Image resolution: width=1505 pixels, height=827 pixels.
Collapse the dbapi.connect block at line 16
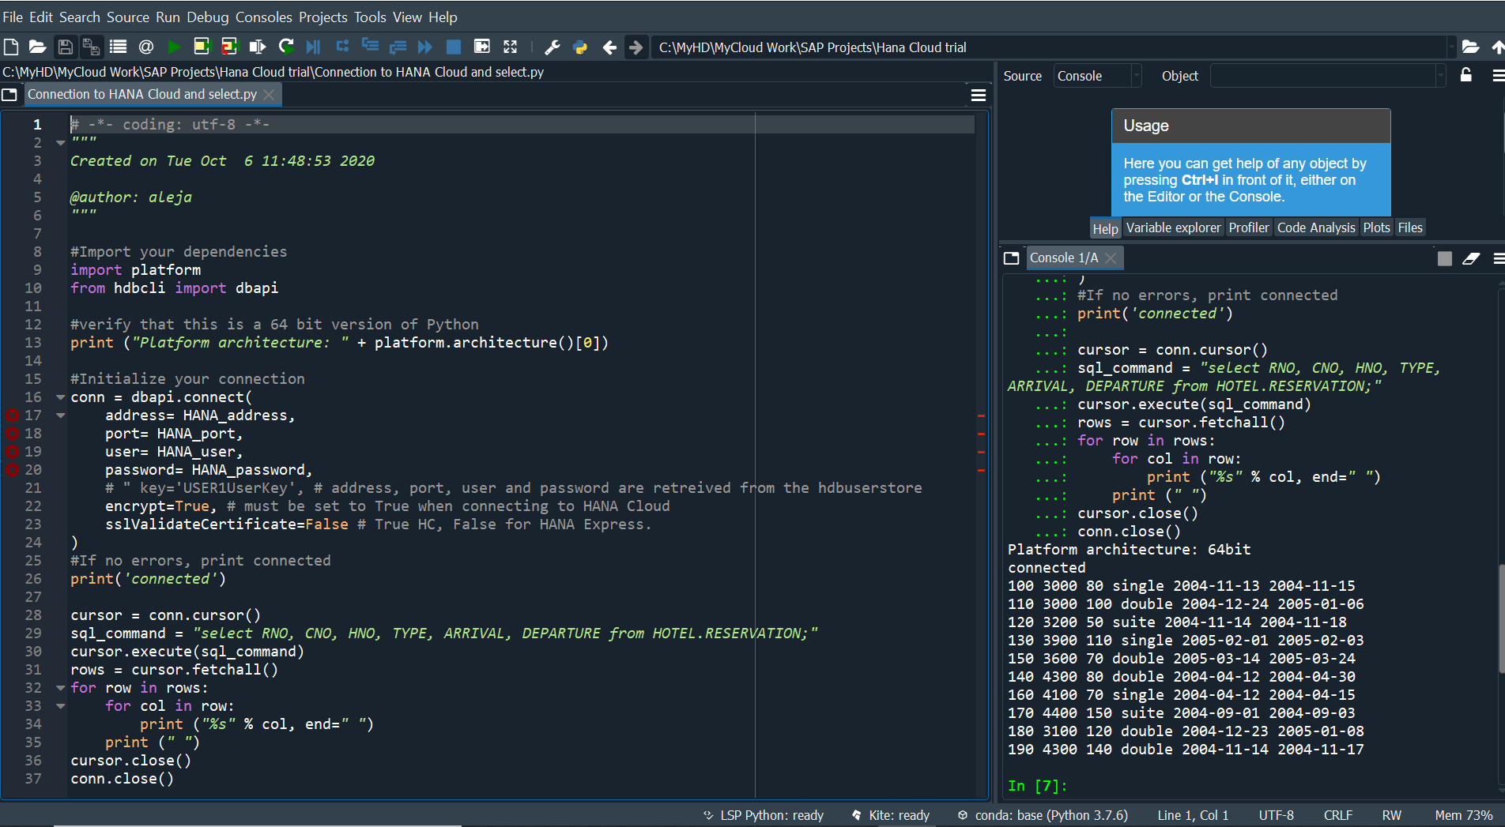[x=60, y=397]
